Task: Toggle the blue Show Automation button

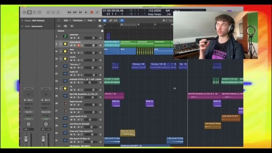Action: (105, 20)
